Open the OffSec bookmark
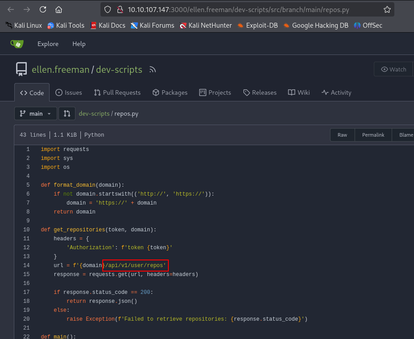 coord(368,25)
